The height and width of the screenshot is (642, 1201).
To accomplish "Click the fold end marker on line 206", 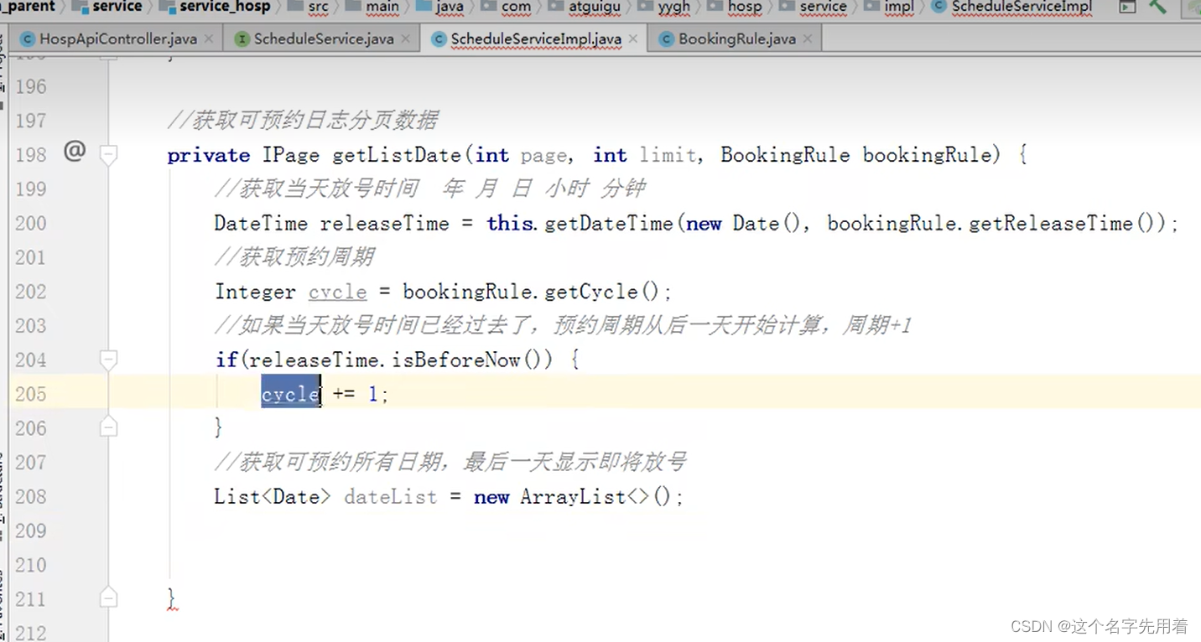I will 108,427.
